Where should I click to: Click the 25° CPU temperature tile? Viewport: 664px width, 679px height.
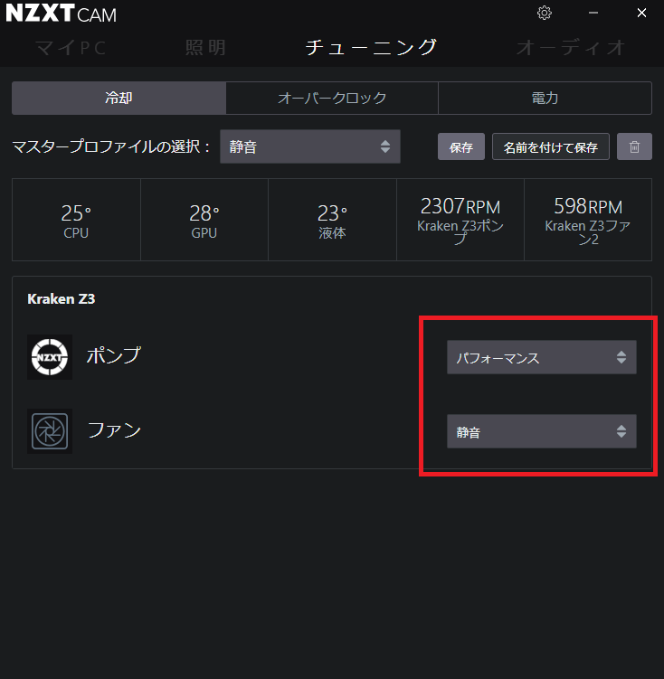point(76,220)
